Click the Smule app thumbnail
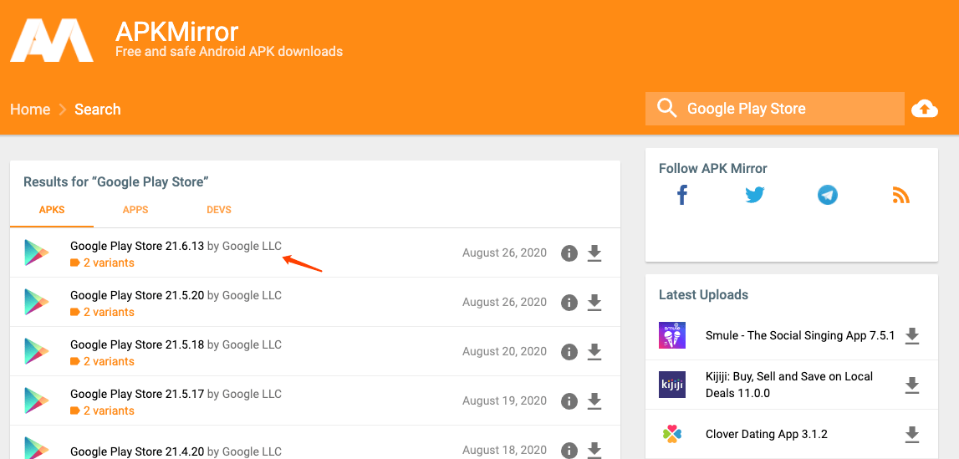959x459 pixels. tap(672, 335)
